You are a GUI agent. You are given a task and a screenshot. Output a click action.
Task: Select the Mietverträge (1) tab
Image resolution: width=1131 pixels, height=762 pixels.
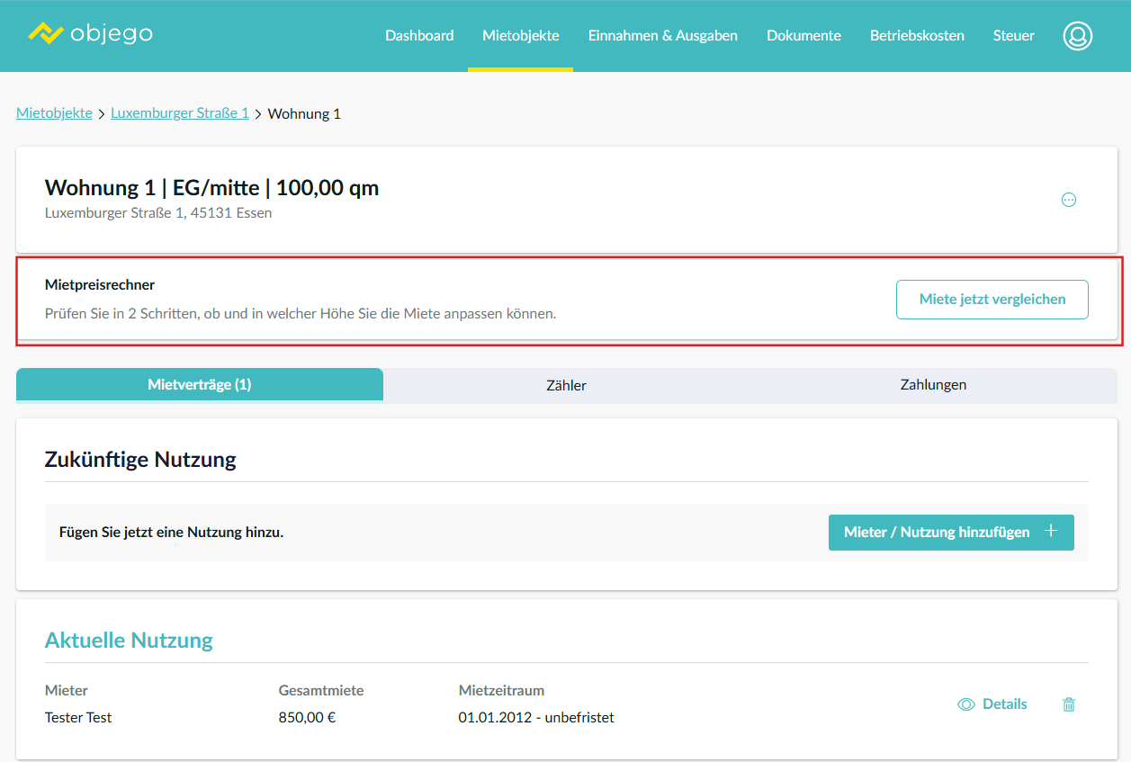click(200, 384)
